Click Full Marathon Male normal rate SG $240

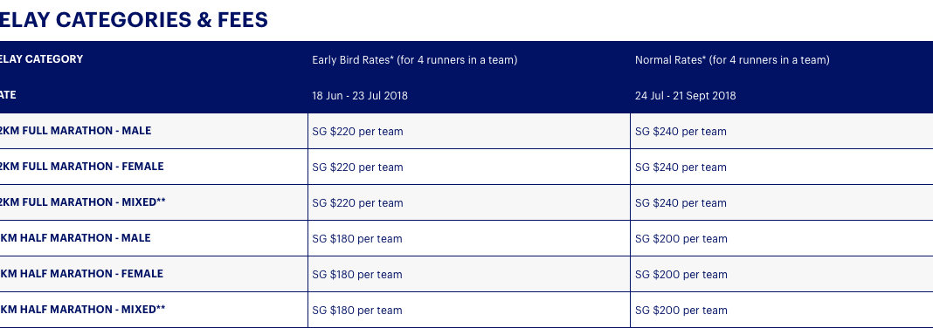681,132
